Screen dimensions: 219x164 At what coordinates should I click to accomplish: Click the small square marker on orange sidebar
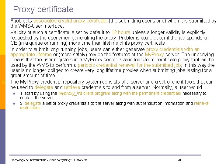(4, 82)
